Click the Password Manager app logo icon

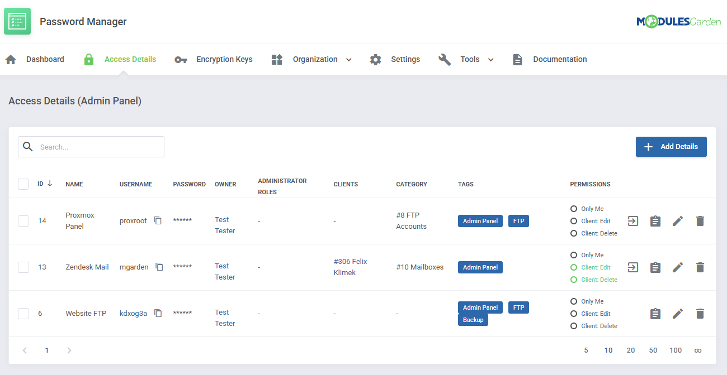pyautogui.click(x=17, y=22)
